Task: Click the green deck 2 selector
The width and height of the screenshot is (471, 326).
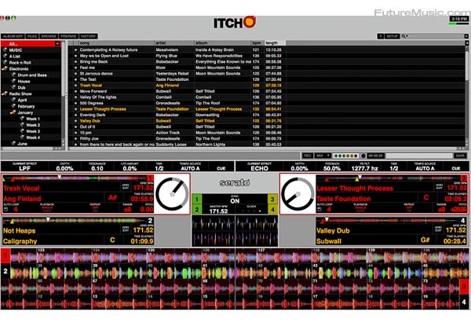Action: (x=197, y=210)
